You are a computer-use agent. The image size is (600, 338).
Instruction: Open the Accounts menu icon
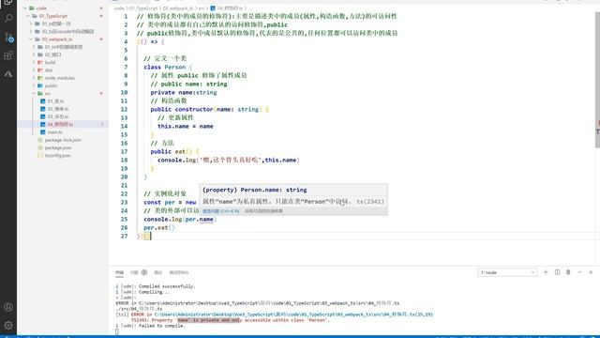(8, 307)
